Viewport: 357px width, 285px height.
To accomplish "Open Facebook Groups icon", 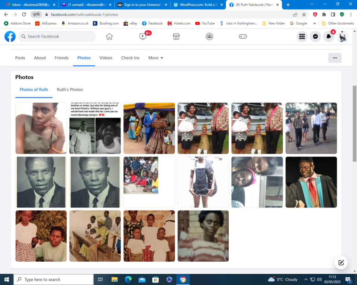I will (209, 37).
